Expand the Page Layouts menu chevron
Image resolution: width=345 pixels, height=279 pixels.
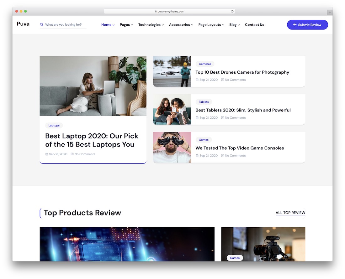point(223,25)
